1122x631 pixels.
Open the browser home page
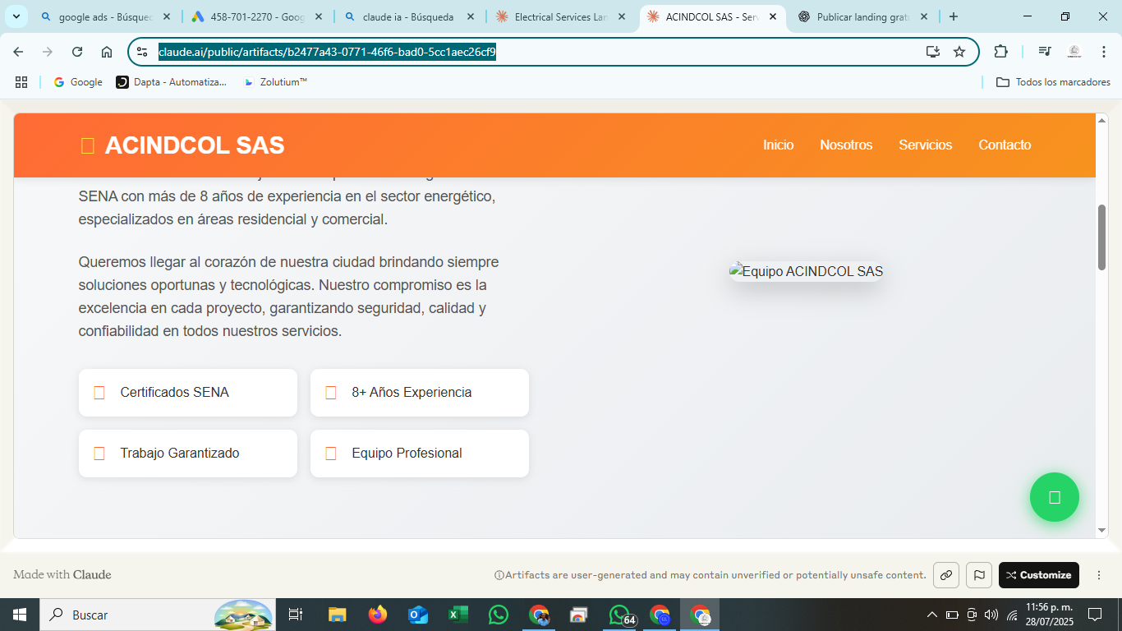pyautogui.click(x=107, y=52)
